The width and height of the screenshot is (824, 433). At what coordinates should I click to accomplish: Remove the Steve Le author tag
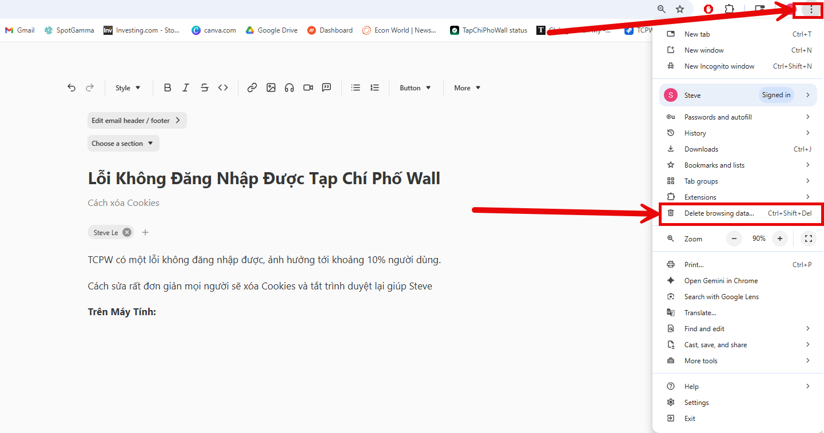click(x=127, y=232)
